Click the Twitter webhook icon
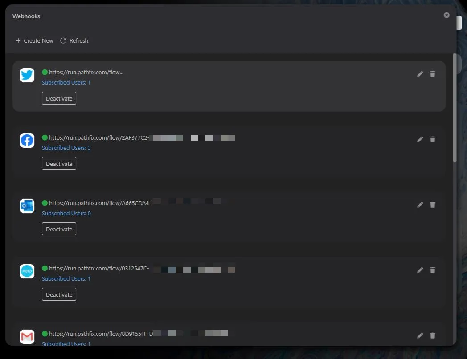The image size is (467, 359). tap(27, 75)
